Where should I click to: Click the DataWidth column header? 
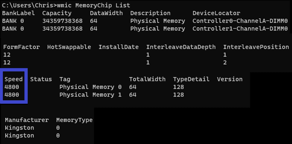(x=107, y=13)
